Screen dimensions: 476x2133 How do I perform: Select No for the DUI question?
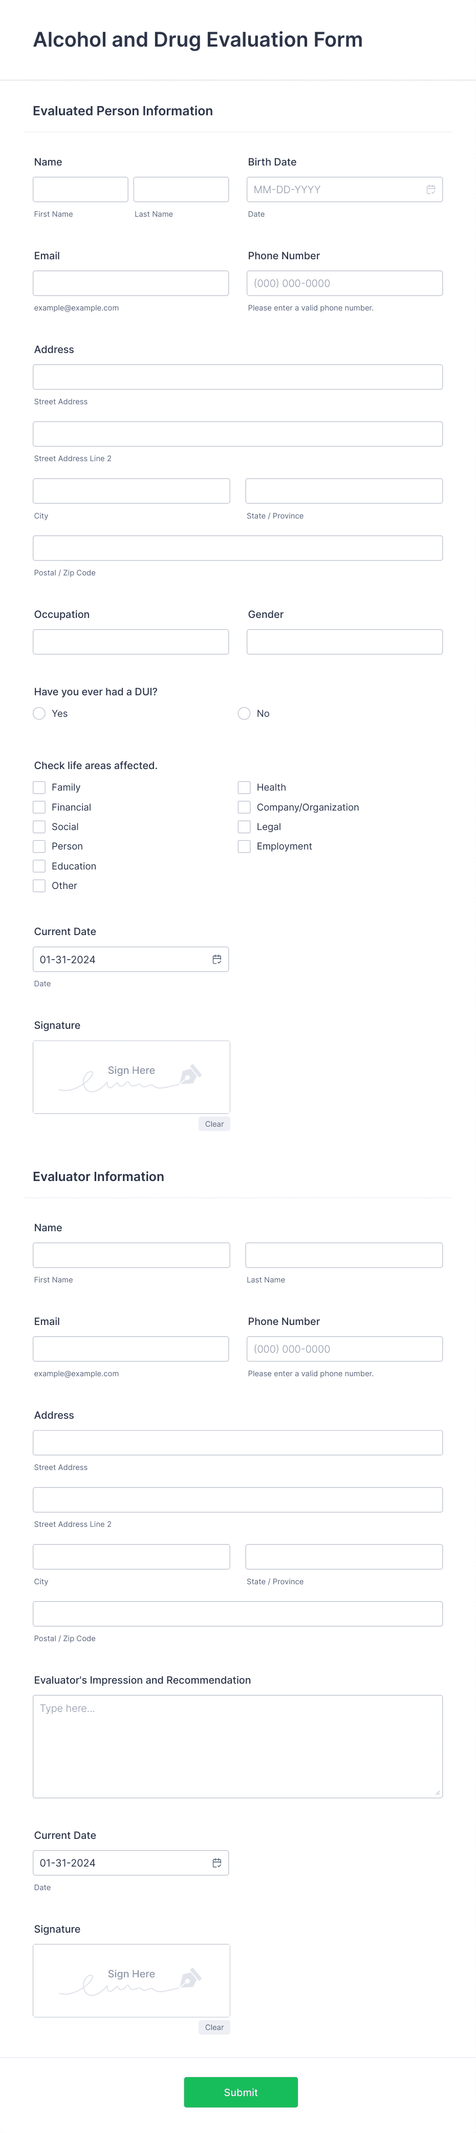click(244, 713)
